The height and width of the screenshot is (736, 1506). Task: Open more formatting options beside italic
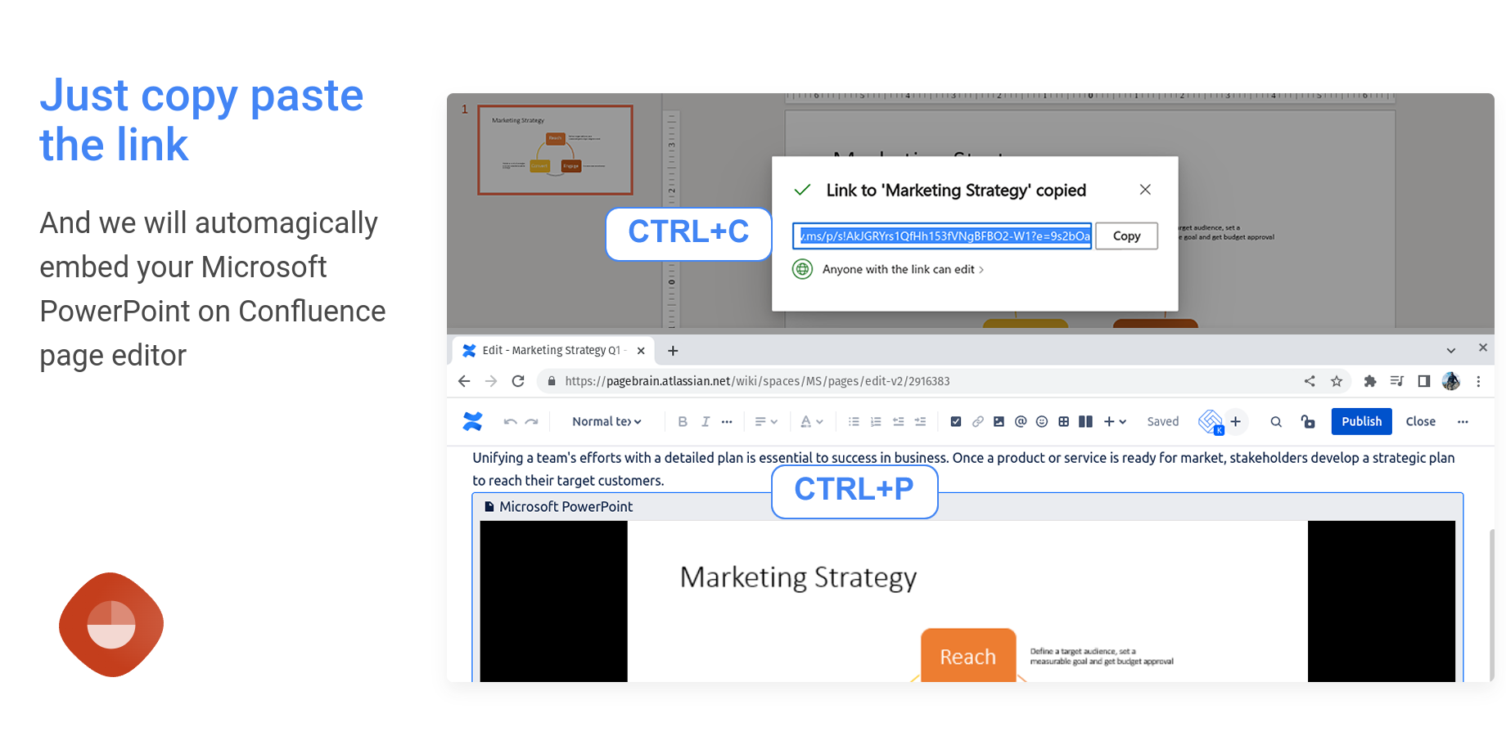[x=727, y=422]
